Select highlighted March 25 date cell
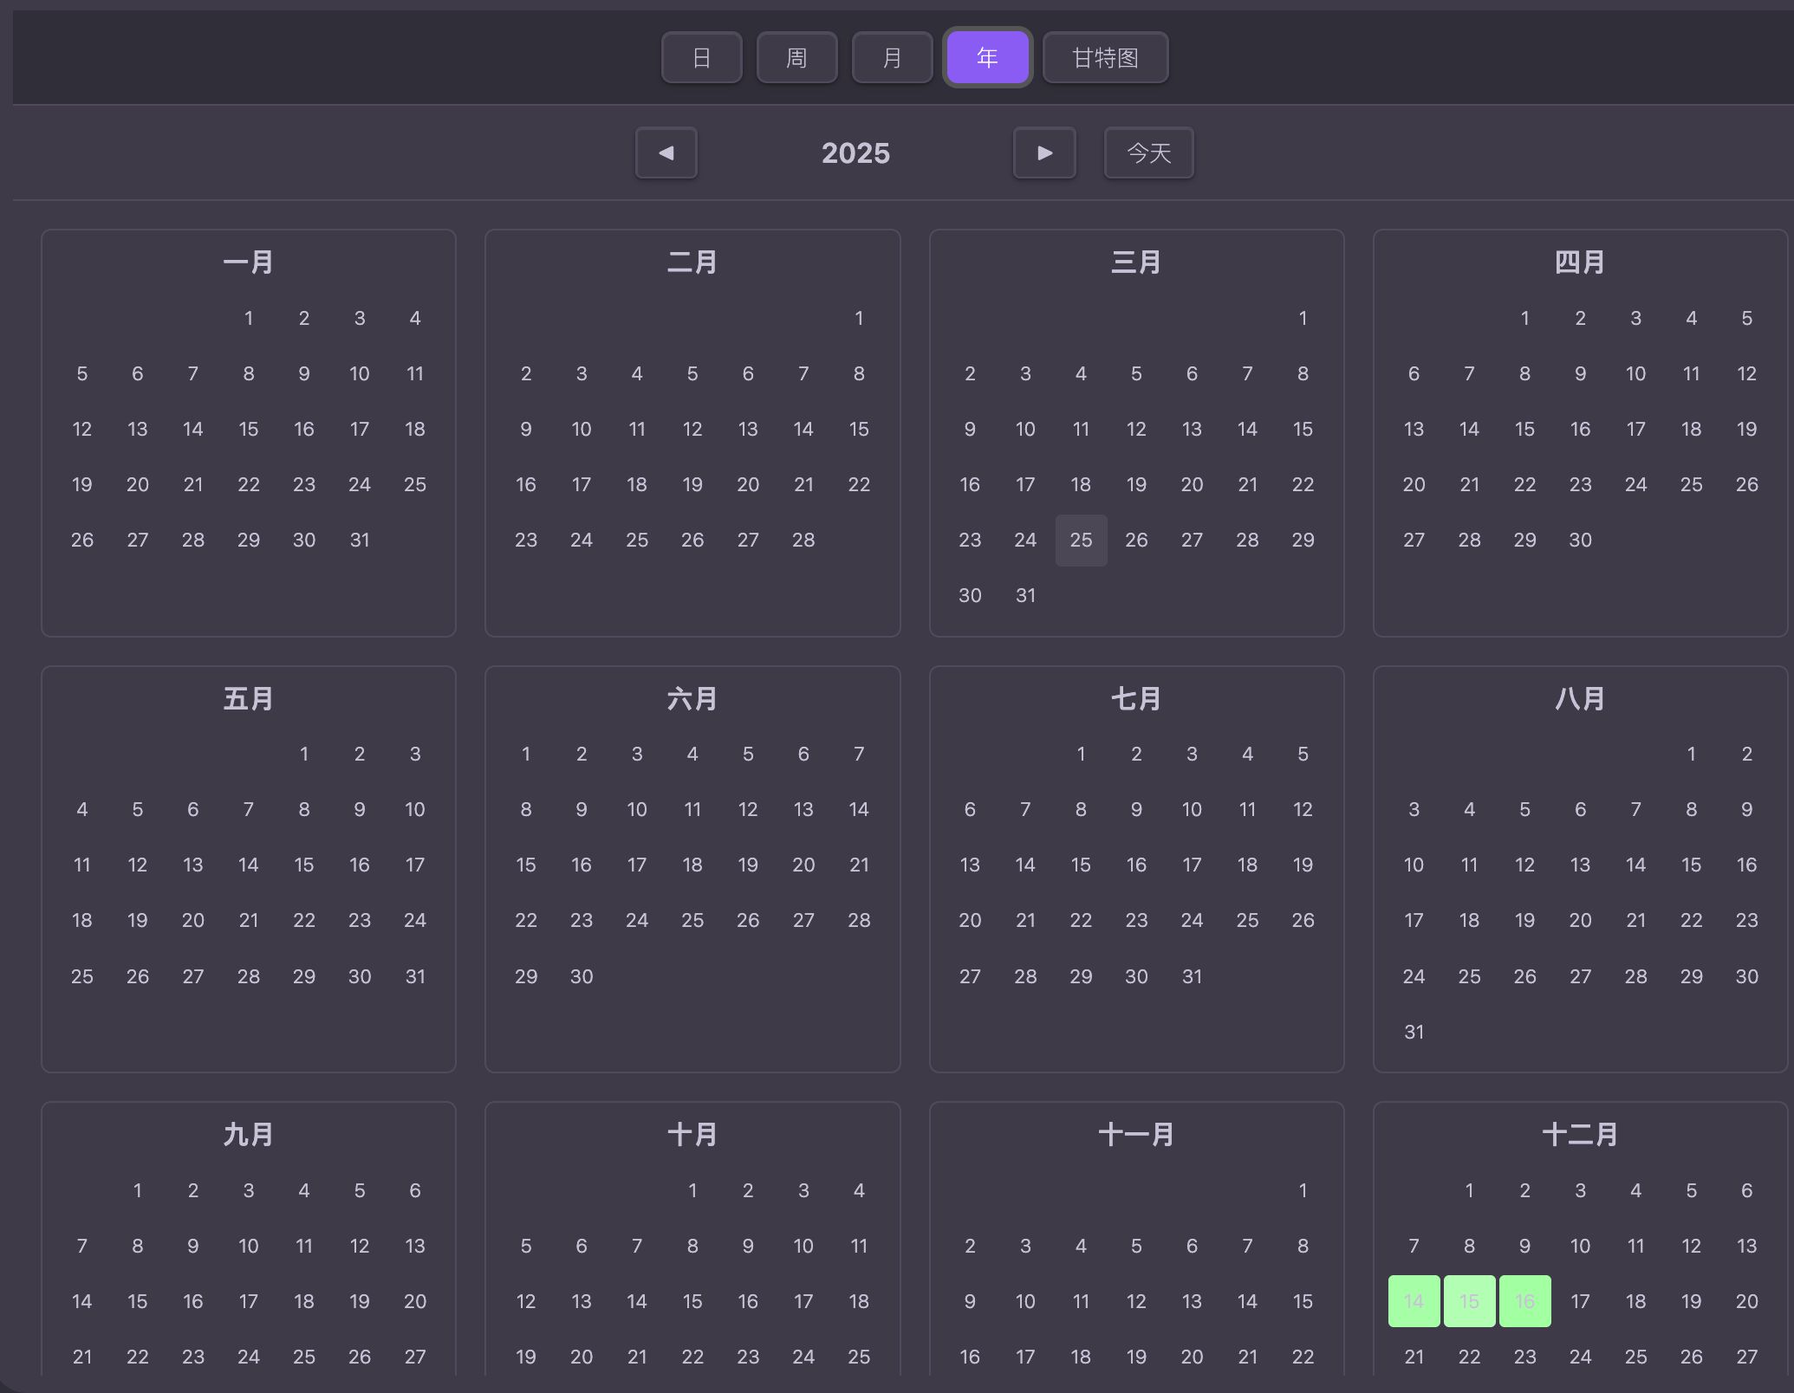The height and width of the screenshot is (1393, 1794). [1081, 541]
